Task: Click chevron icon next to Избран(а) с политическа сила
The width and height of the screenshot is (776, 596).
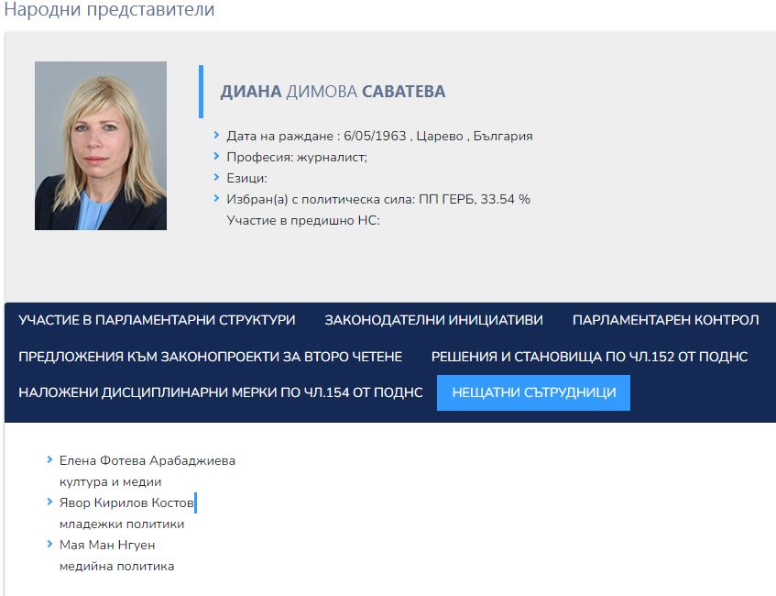Action: pyautogui.click(x=216, y=198)
